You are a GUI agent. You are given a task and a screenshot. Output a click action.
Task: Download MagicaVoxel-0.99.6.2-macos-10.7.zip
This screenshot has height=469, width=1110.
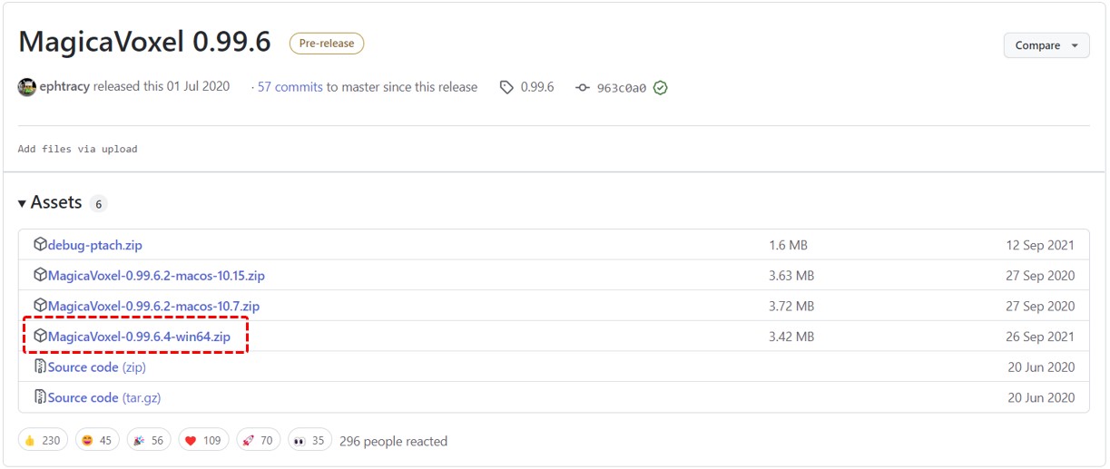tap(153, 306)
